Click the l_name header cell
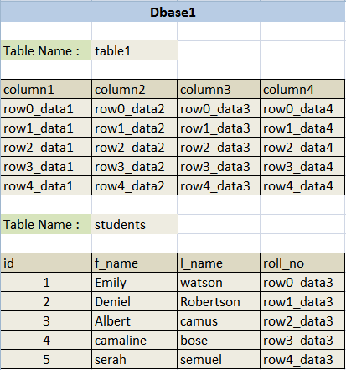The width and height of the screenshot is (346, 370). click(219, 263)
